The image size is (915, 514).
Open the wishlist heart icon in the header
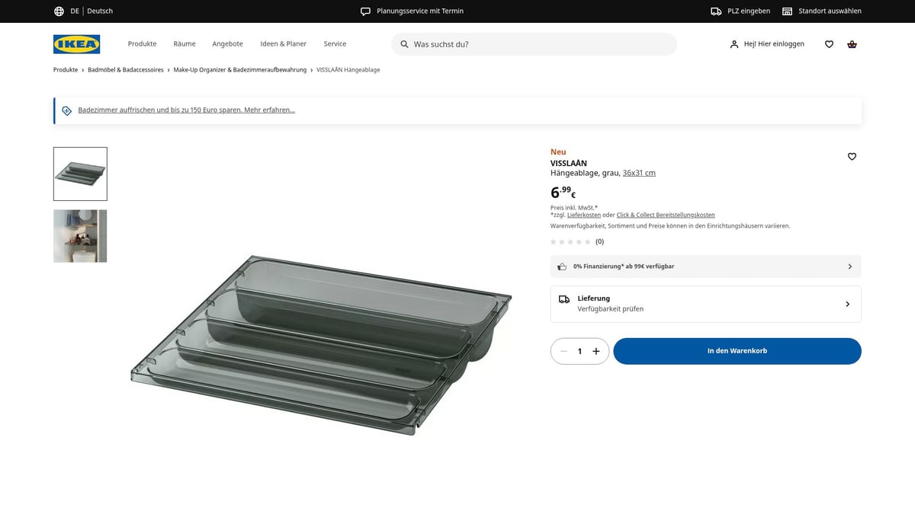(x=829, y=44)
